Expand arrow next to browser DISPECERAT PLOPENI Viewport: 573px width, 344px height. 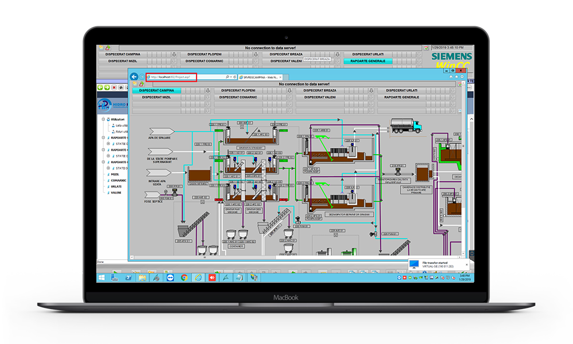(x=289, y=90)
